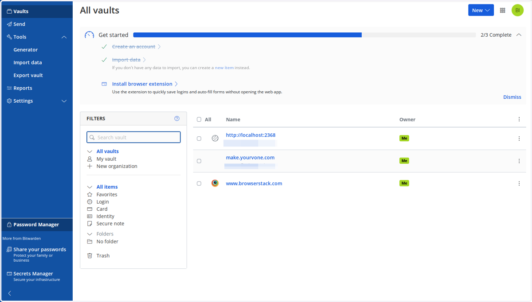Click the Owner column header
Image resolution: width=532 pixels, height=302 pixels.
click(407, 120)
